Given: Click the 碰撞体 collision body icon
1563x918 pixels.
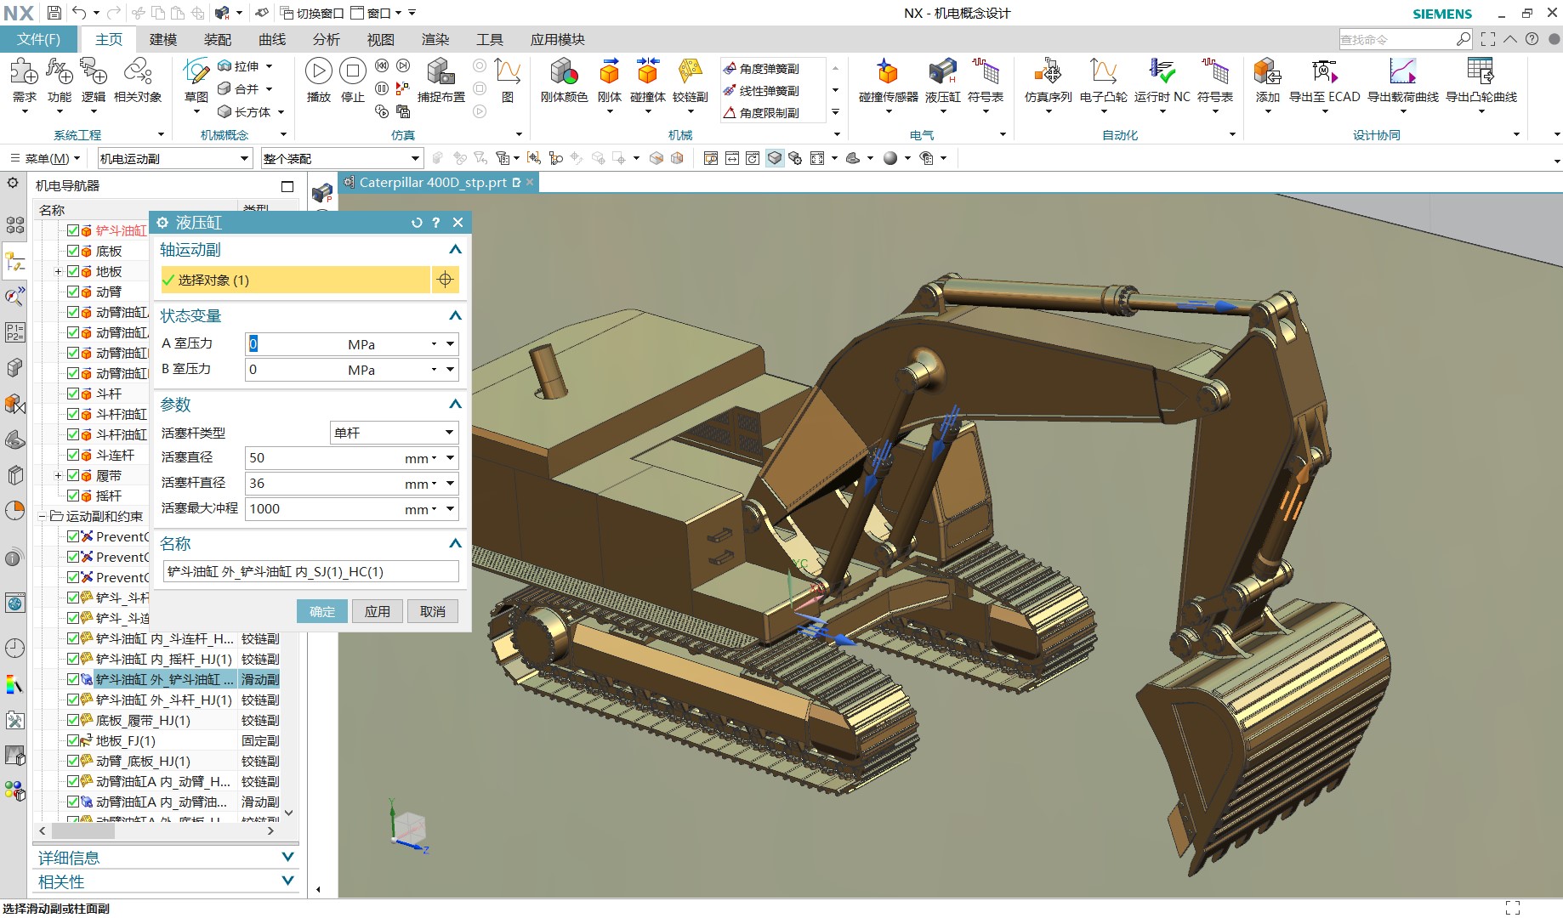Looking at the screenshot, I should (648, 71).
